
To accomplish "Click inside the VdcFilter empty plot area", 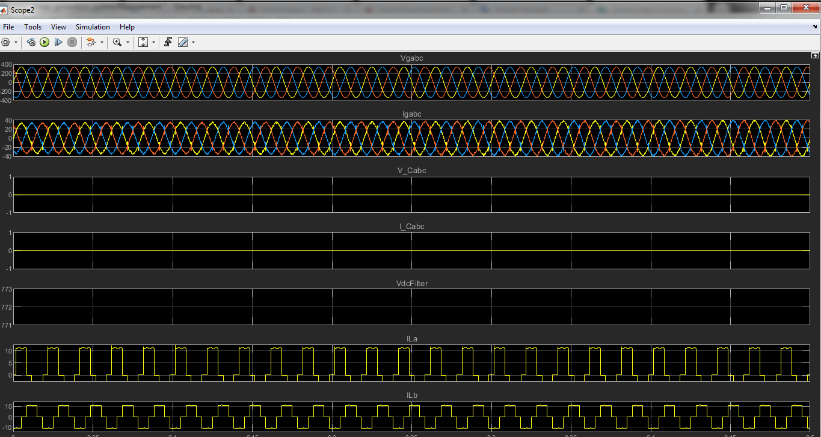I will coord(411,307).
